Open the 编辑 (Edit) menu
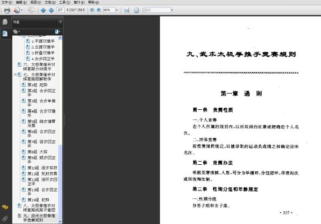 click(21, 2)
